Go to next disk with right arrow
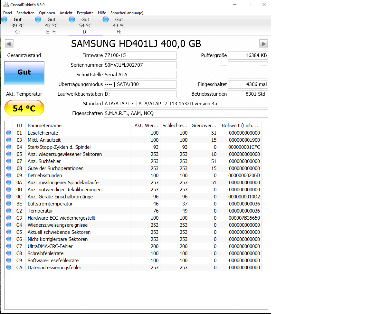This screenshot has height=314, width=371. pos(263,43)
